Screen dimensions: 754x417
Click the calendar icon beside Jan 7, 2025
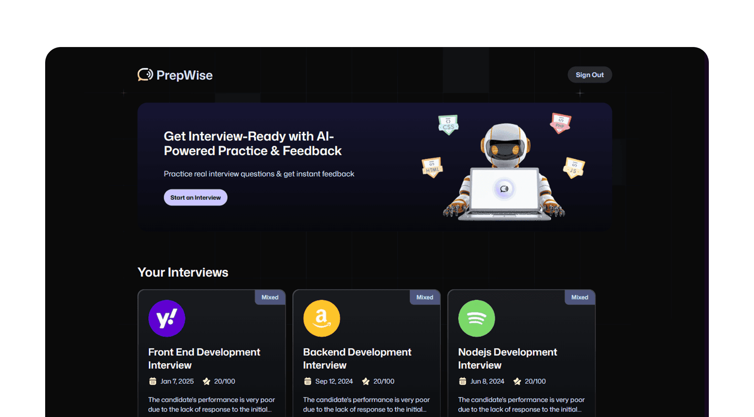[x=153, y=381]
